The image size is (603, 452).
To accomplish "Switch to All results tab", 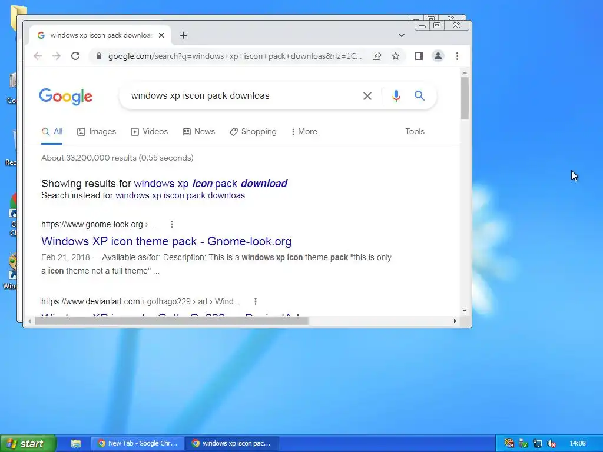I will 52,131.
